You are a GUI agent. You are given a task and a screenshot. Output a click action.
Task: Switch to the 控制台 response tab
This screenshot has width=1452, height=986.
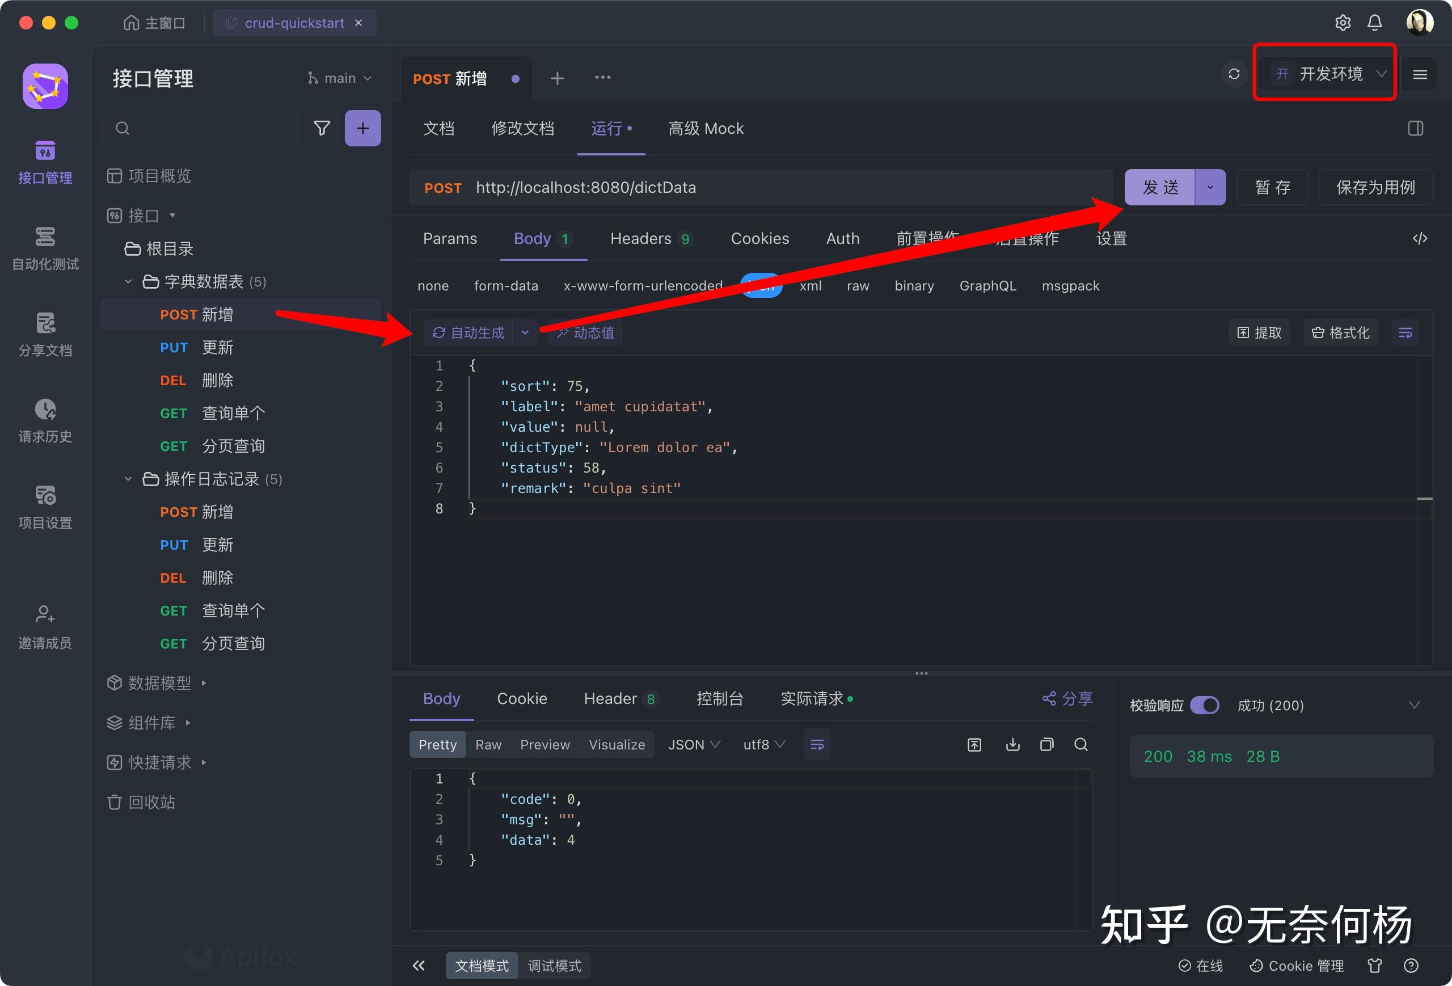coord(719,698)
